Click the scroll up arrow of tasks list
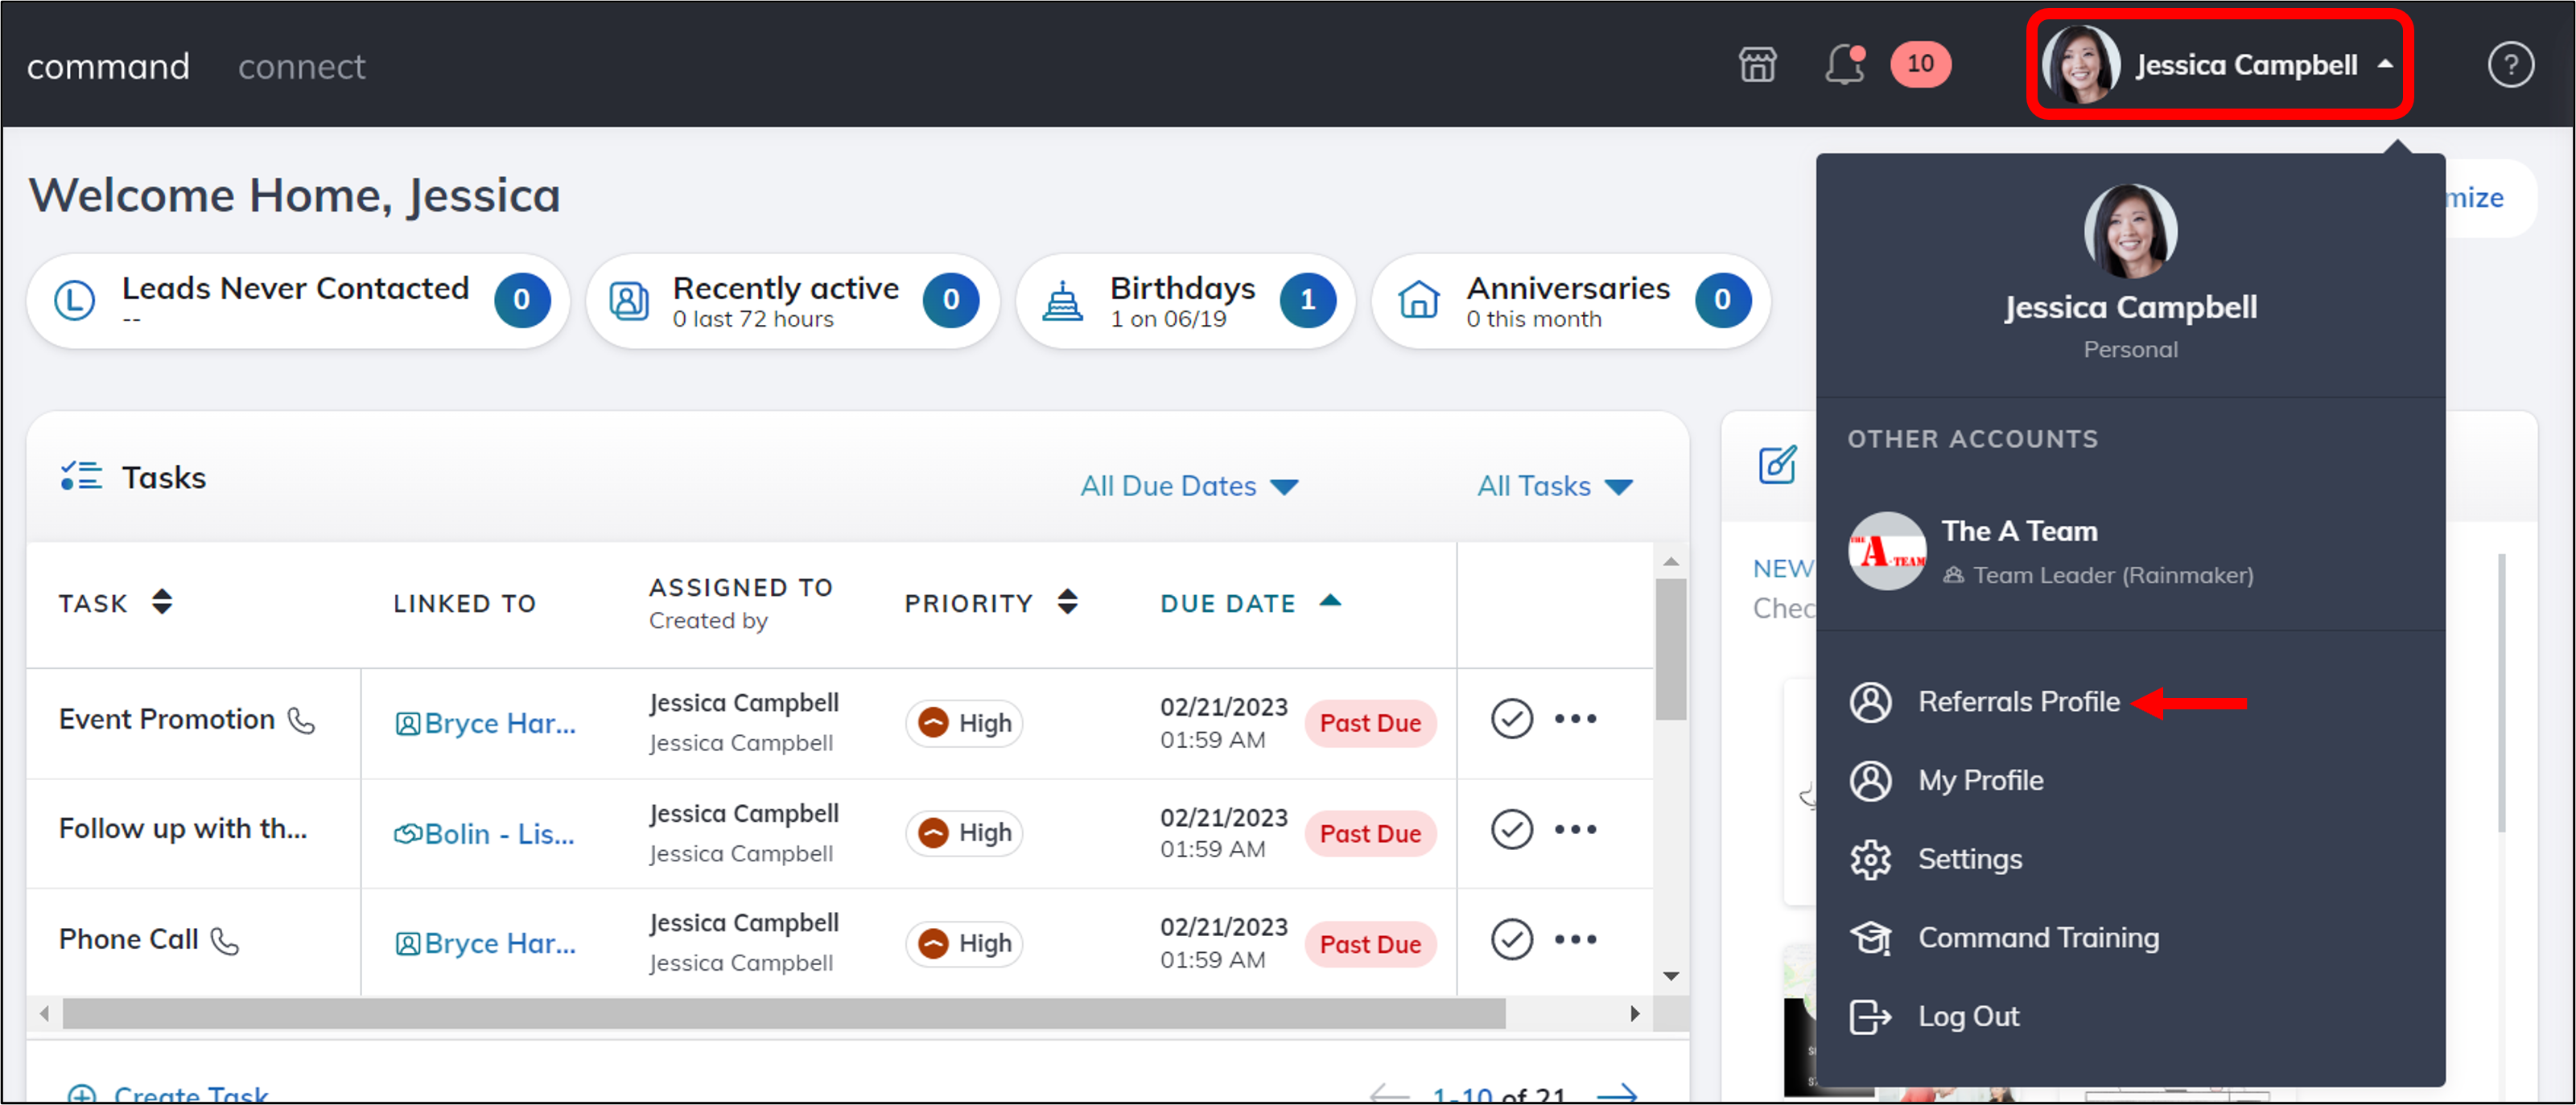The height and width of the screenshot is (1105, 2576). [1670, 561]
